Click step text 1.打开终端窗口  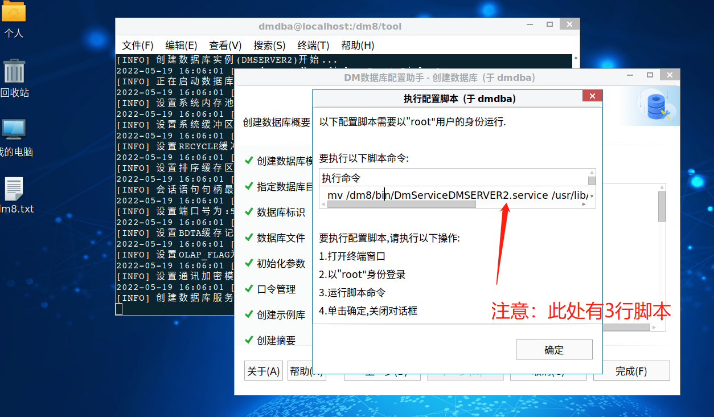point(352,256)
